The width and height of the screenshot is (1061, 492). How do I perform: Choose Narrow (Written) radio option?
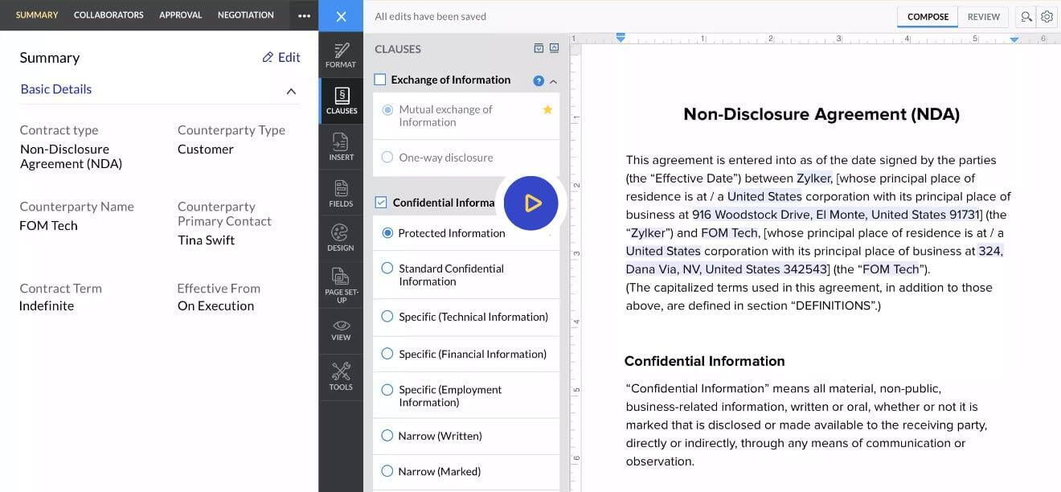coord(387,436)
